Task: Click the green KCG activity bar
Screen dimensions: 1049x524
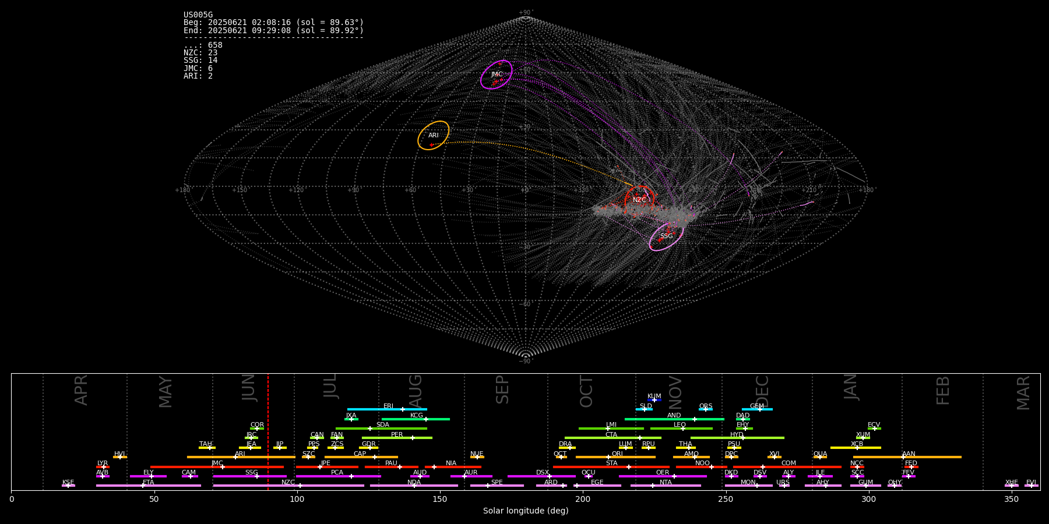Action: (416, 419)
